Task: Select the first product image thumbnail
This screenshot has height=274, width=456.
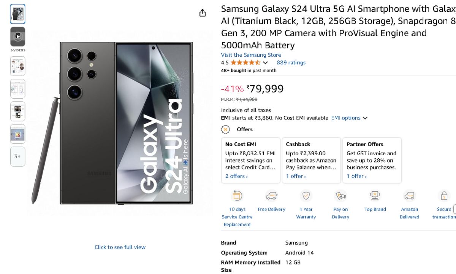Action: (18, 14)
